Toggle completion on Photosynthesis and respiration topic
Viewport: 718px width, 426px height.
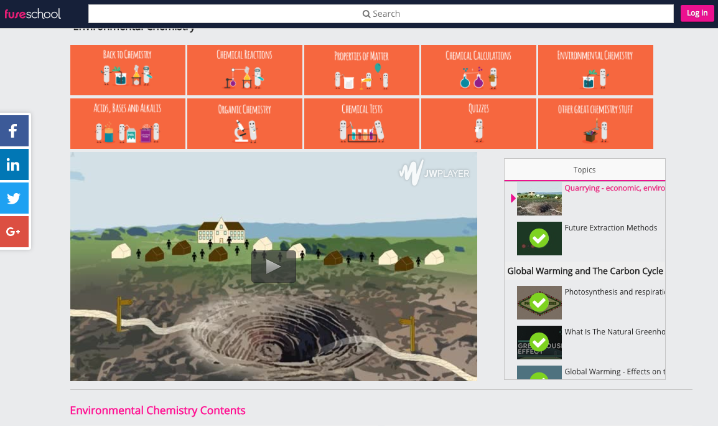tap(539, 303)
